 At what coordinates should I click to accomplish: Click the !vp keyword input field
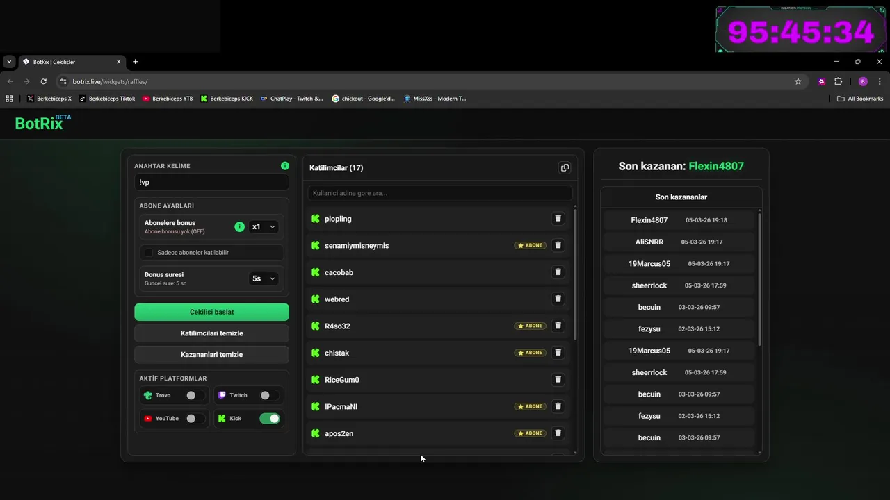tap(211, 182)
